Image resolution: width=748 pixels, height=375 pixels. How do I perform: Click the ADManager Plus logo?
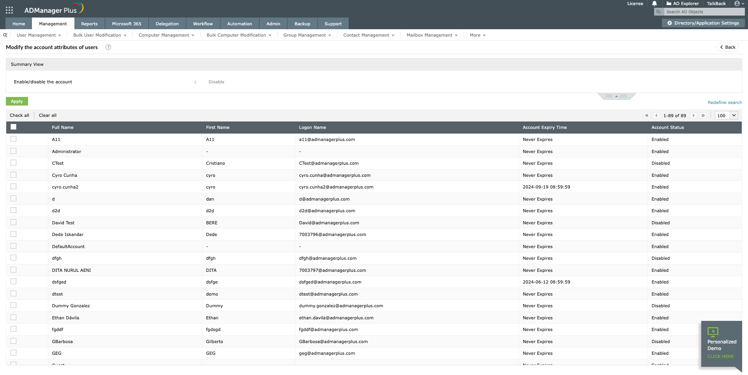pyautogui.click(x=54, y=9)
